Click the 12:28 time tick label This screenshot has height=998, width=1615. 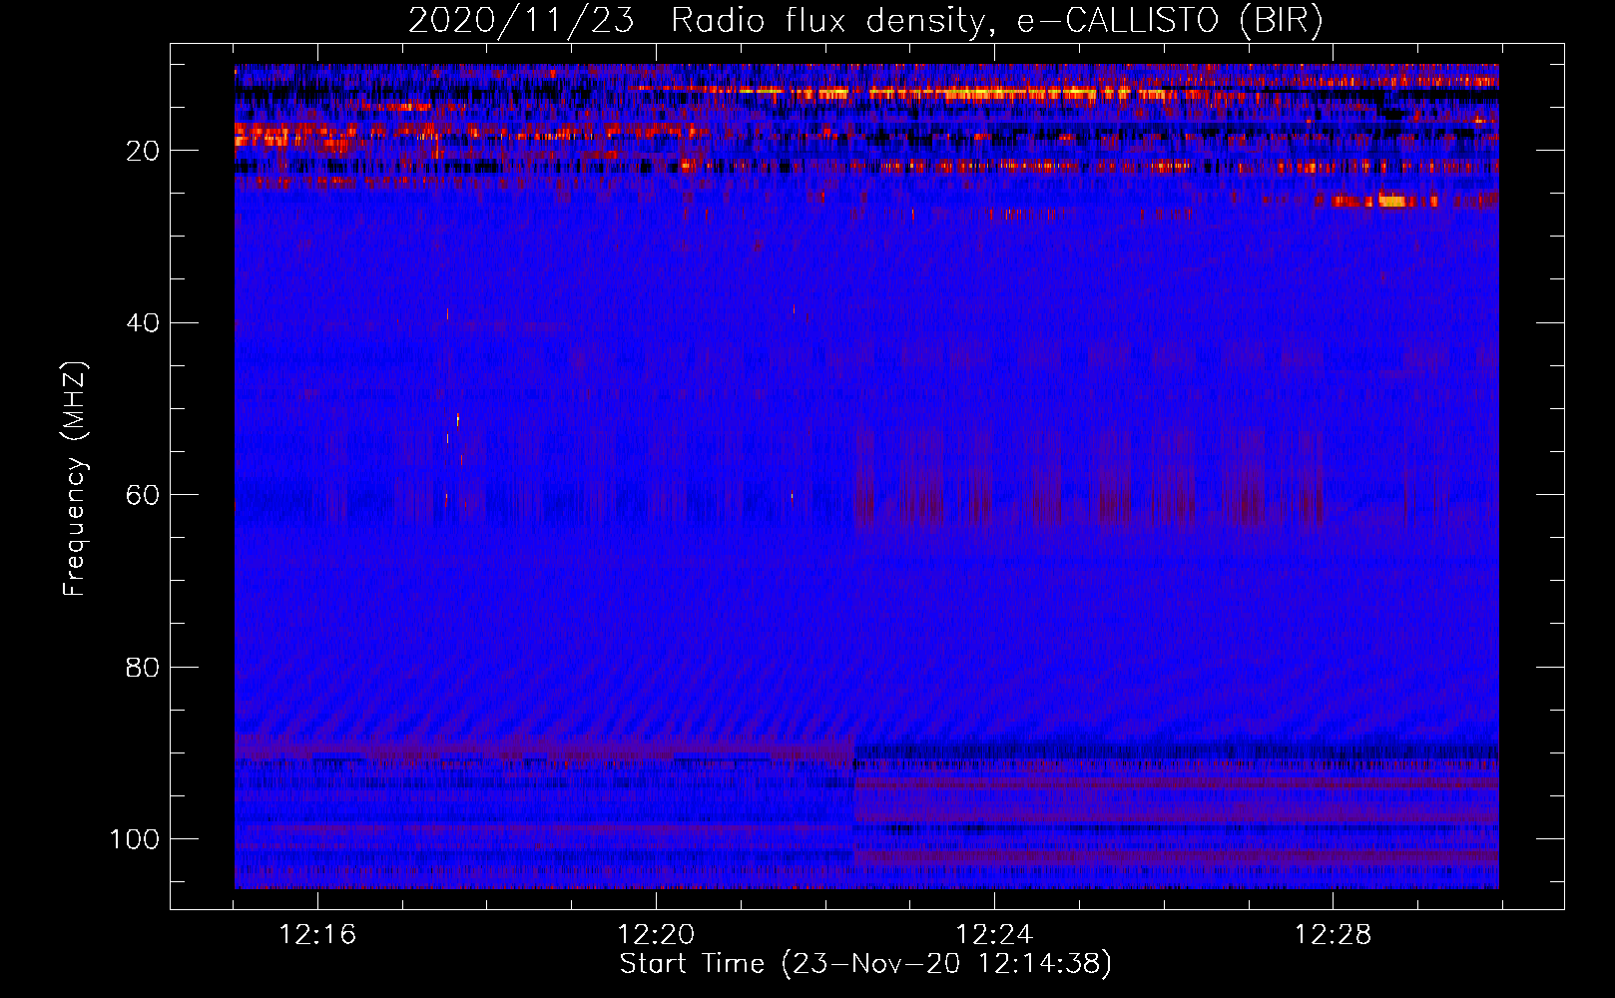pyautogui.click(x=1333, y=935)
